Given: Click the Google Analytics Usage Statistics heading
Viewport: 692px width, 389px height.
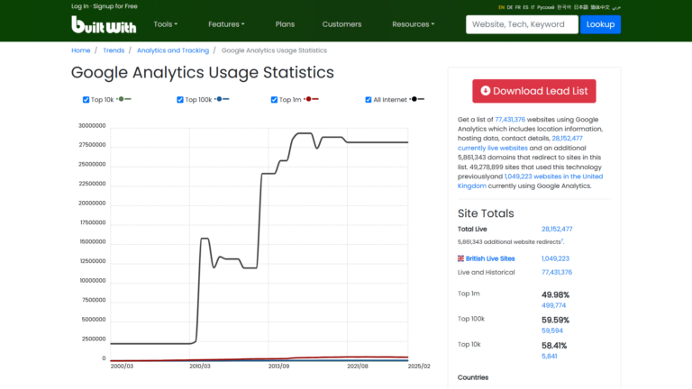Looking at the screenshot, I should click(203, 72).
